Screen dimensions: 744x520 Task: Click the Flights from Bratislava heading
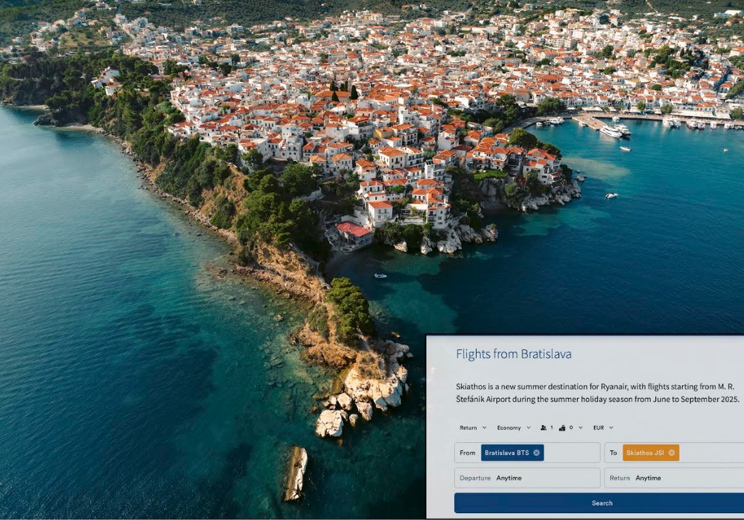click(514, 353)
